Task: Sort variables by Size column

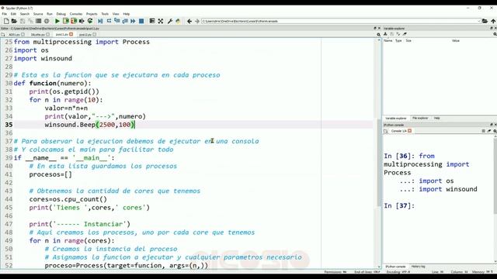Action: pos(408,40)
